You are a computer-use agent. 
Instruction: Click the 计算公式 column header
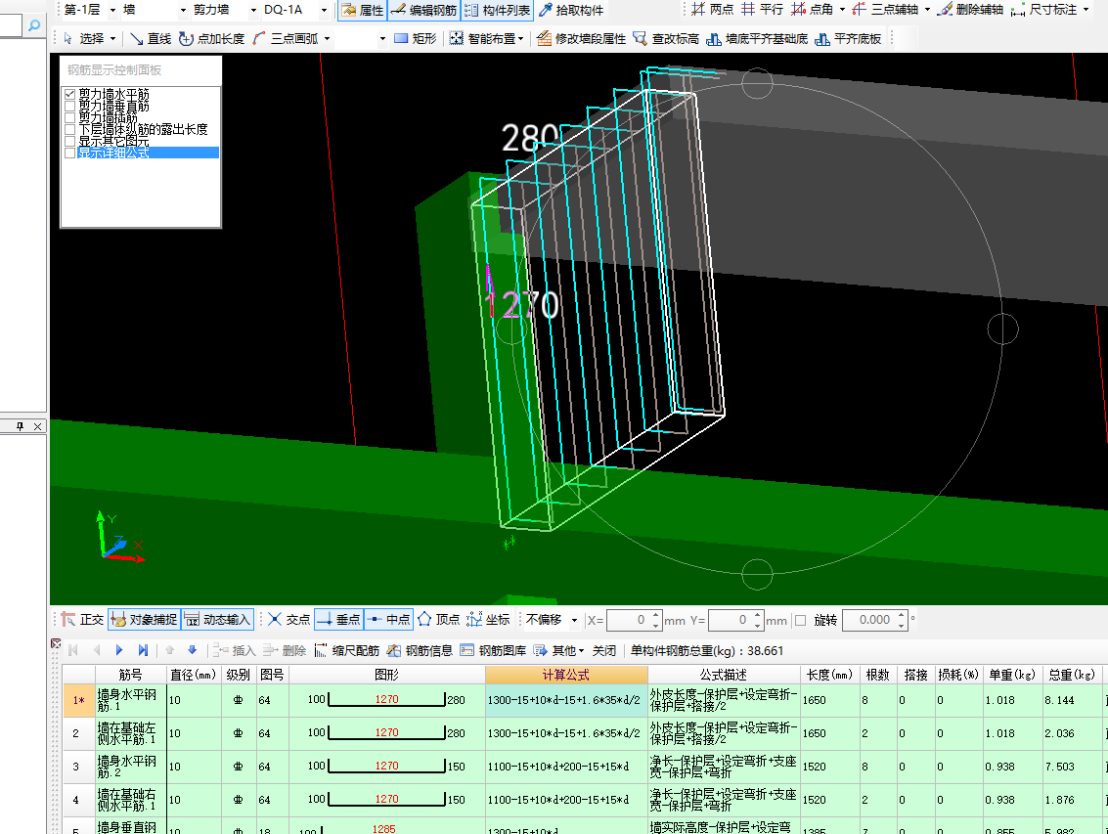566,675
